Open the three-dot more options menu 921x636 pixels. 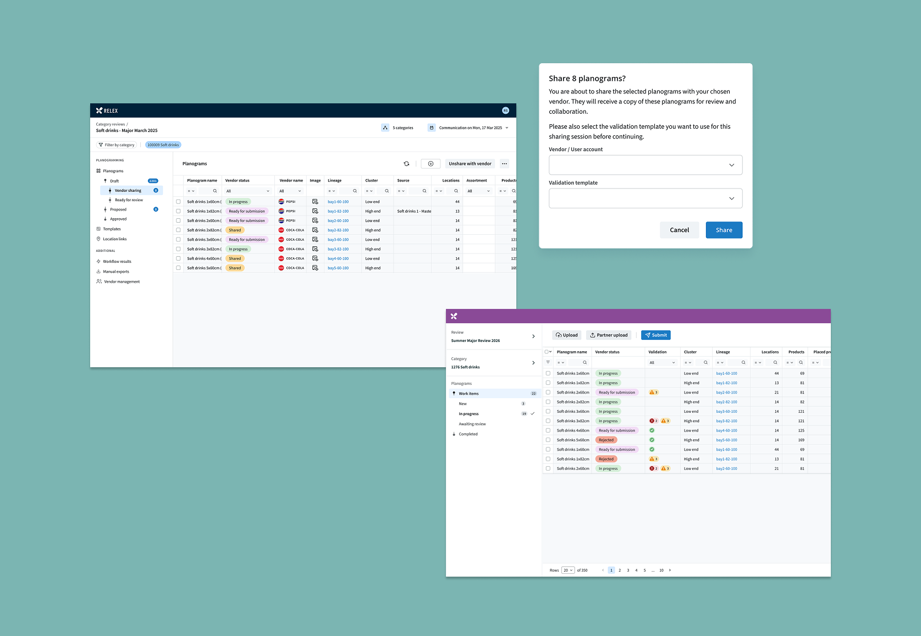tap(504, 164)
